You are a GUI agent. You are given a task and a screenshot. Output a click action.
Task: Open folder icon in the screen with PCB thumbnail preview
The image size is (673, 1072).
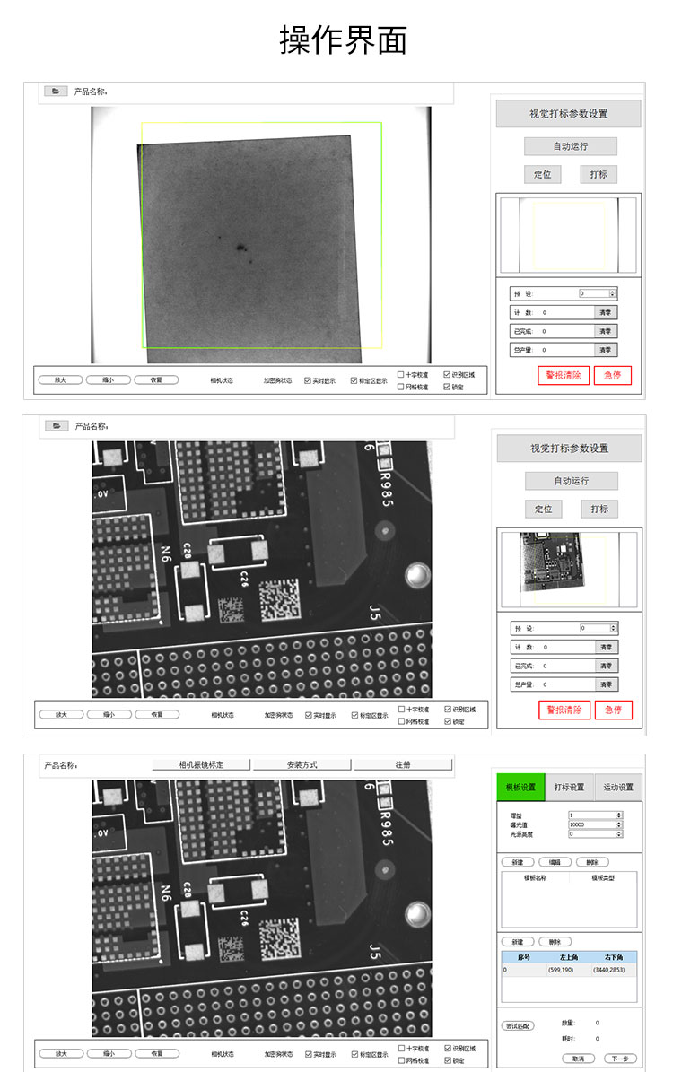pyautogui.click(x=57, y=426)
